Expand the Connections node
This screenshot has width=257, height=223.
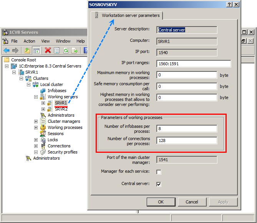36,146
